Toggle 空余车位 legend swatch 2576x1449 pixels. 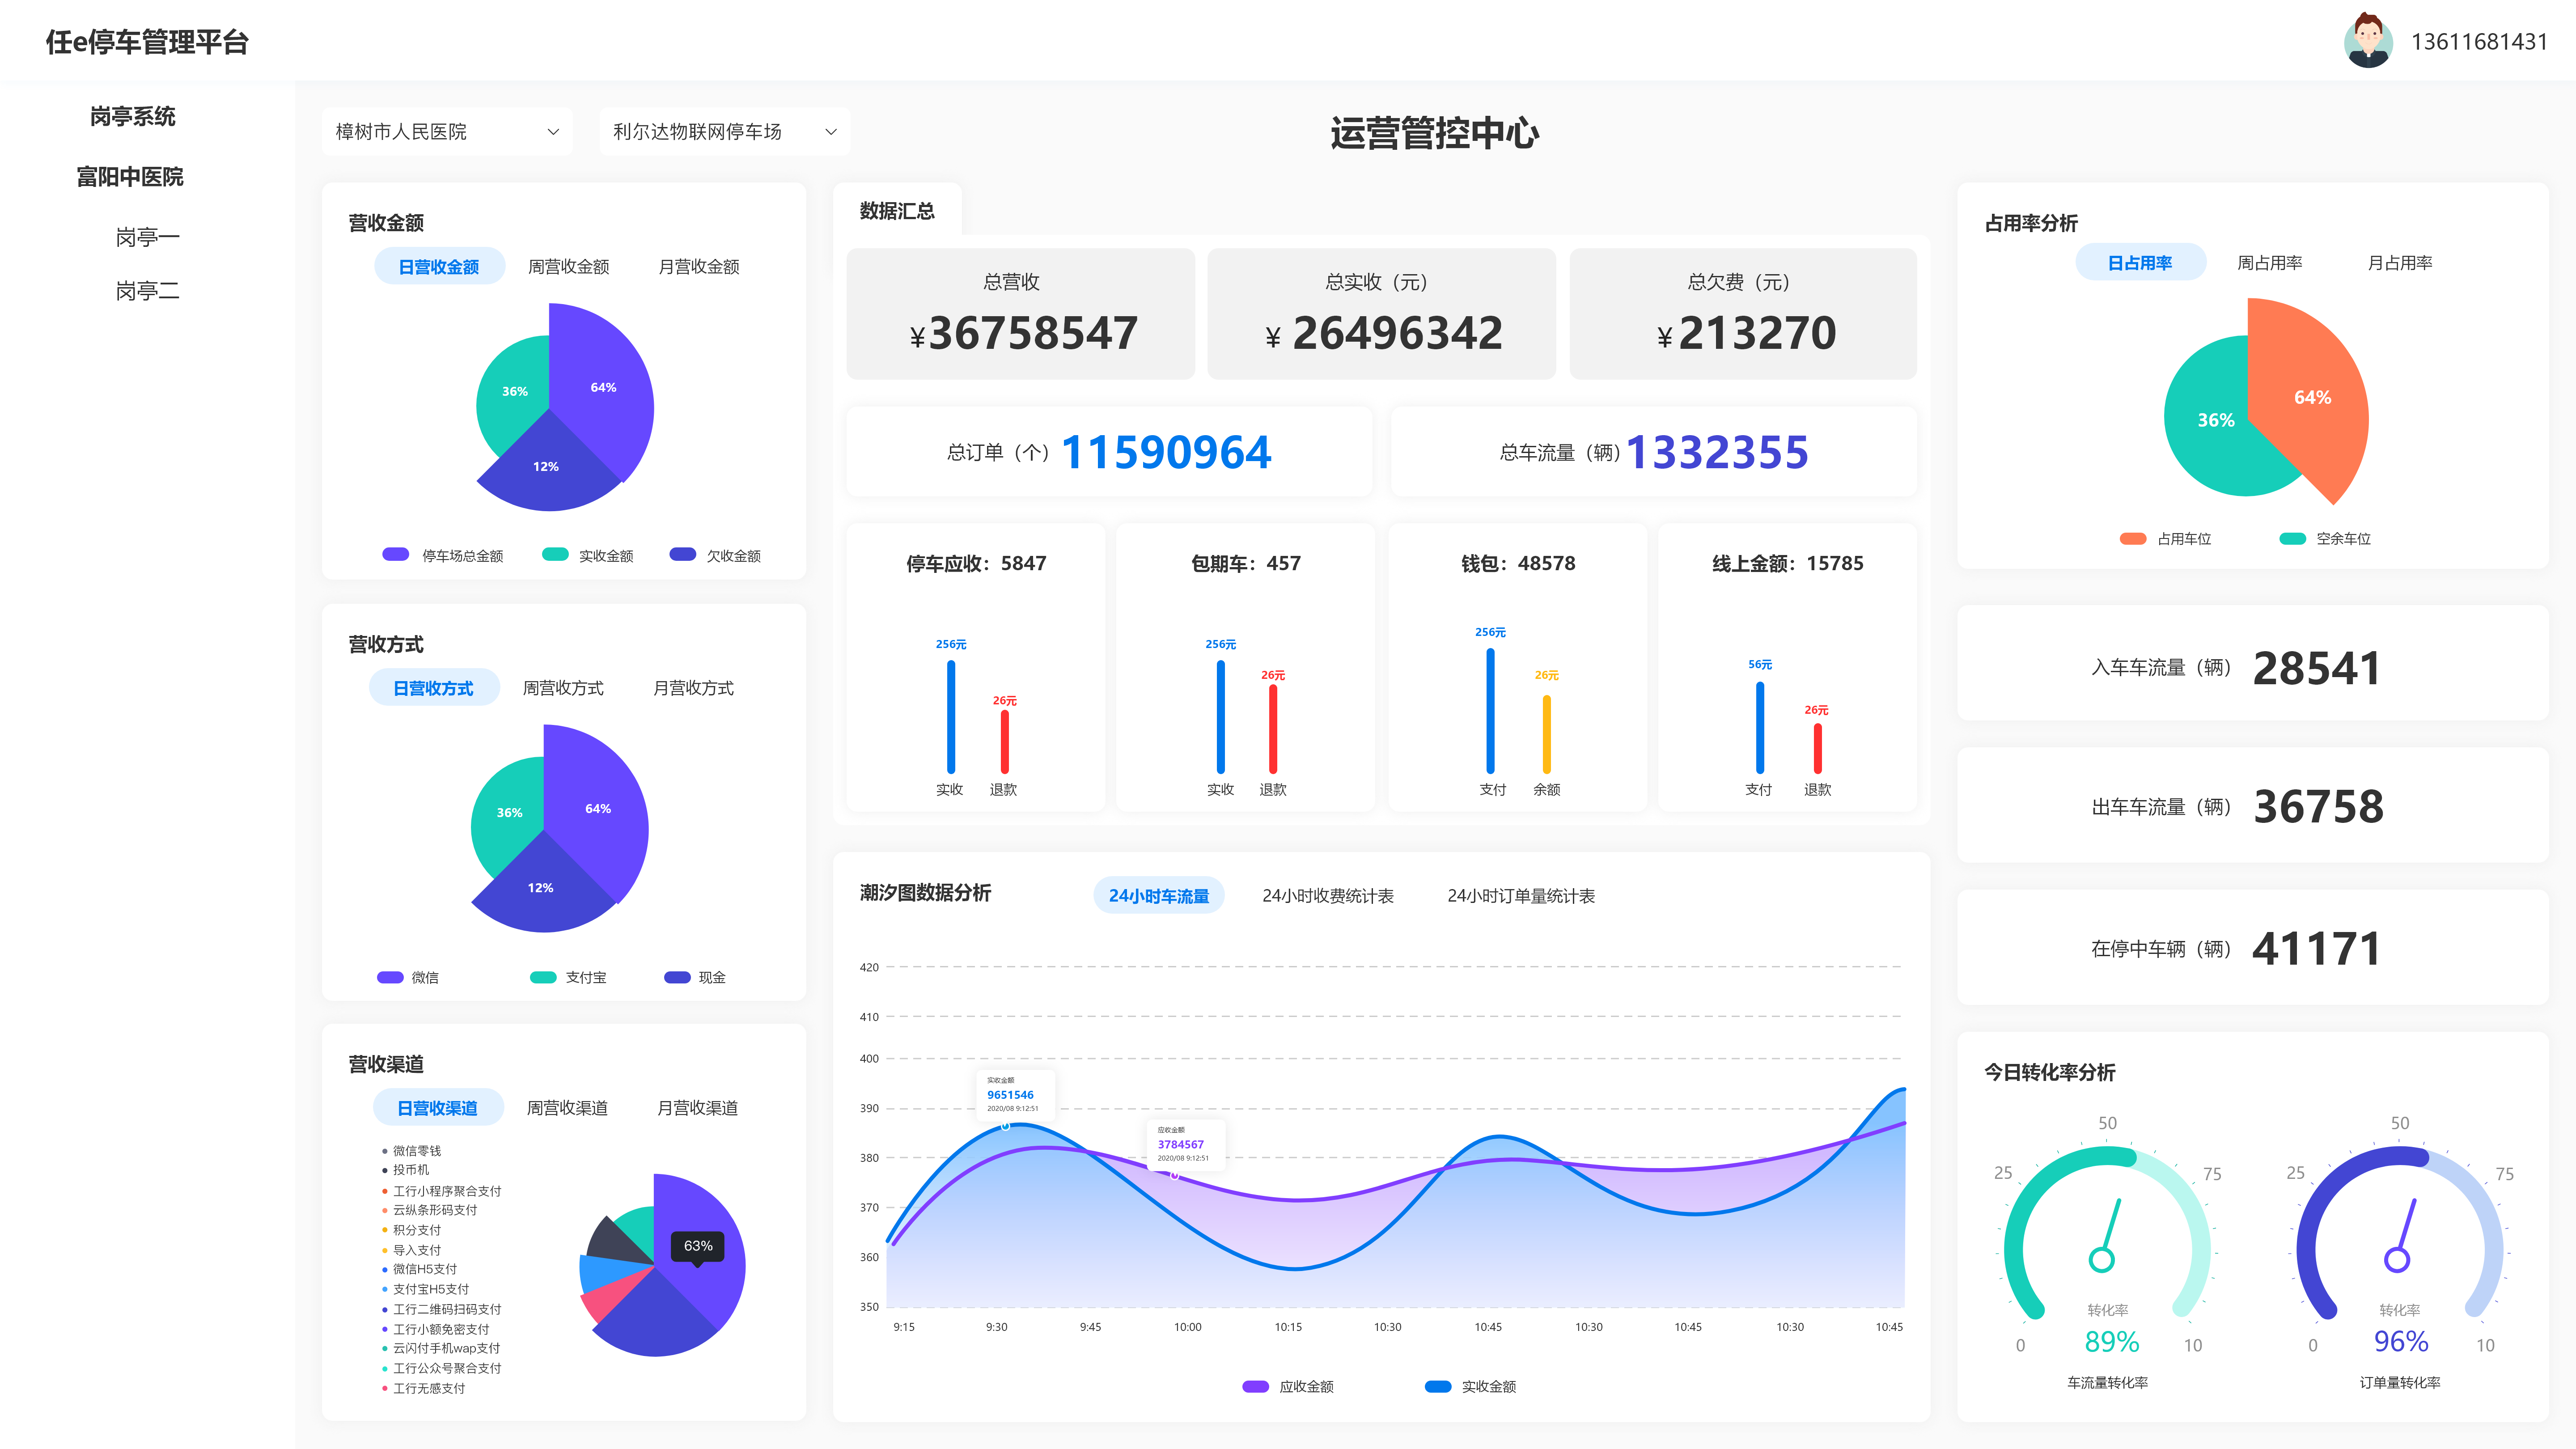(x=2293, y=539)
